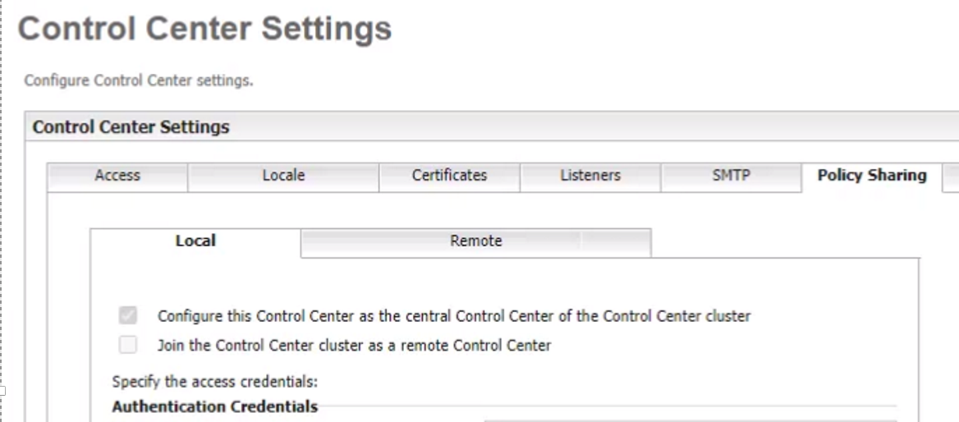Image resolution: width=959 pixels, height=422 pixels.
Task: Click the 'Configure this Control Center as the central' label
Action: (453, 316)
